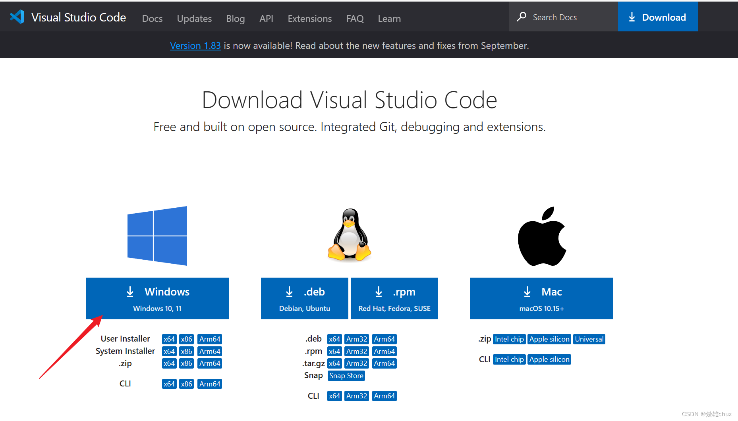738x421 pixels.
Task: Select the x86 System Installer download
Action: pyautogui.click(x=186, y=351)
